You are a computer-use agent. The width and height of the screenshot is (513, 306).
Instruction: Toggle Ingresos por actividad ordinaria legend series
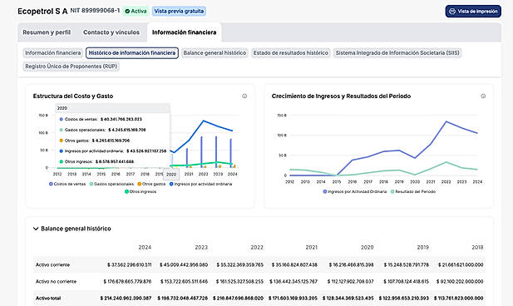pyautogui.click(x=200, y=184)
